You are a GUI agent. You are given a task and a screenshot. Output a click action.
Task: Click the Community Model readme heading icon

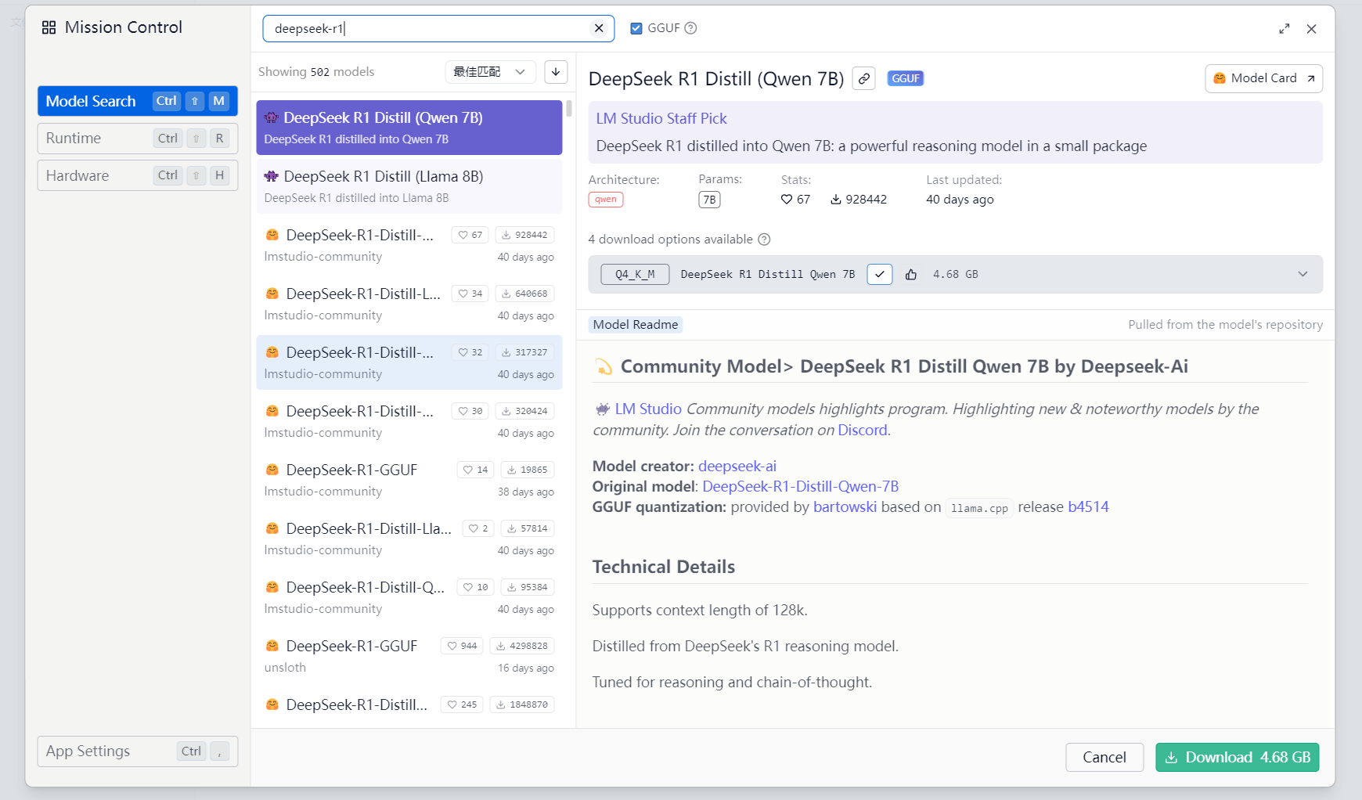pos(604,366)
